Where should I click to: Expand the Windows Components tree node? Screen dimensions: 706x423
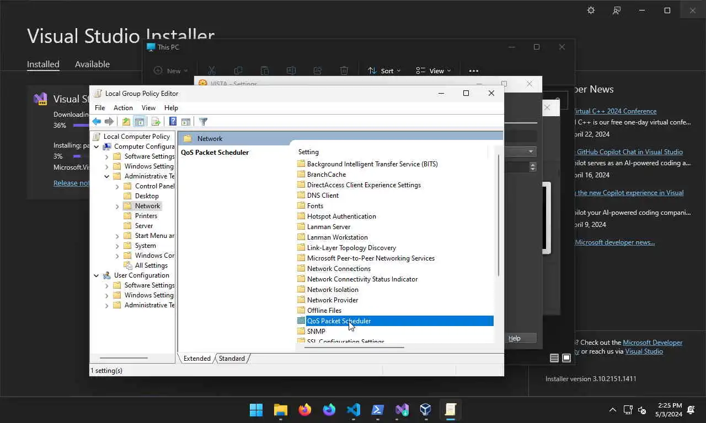(117, 256)
